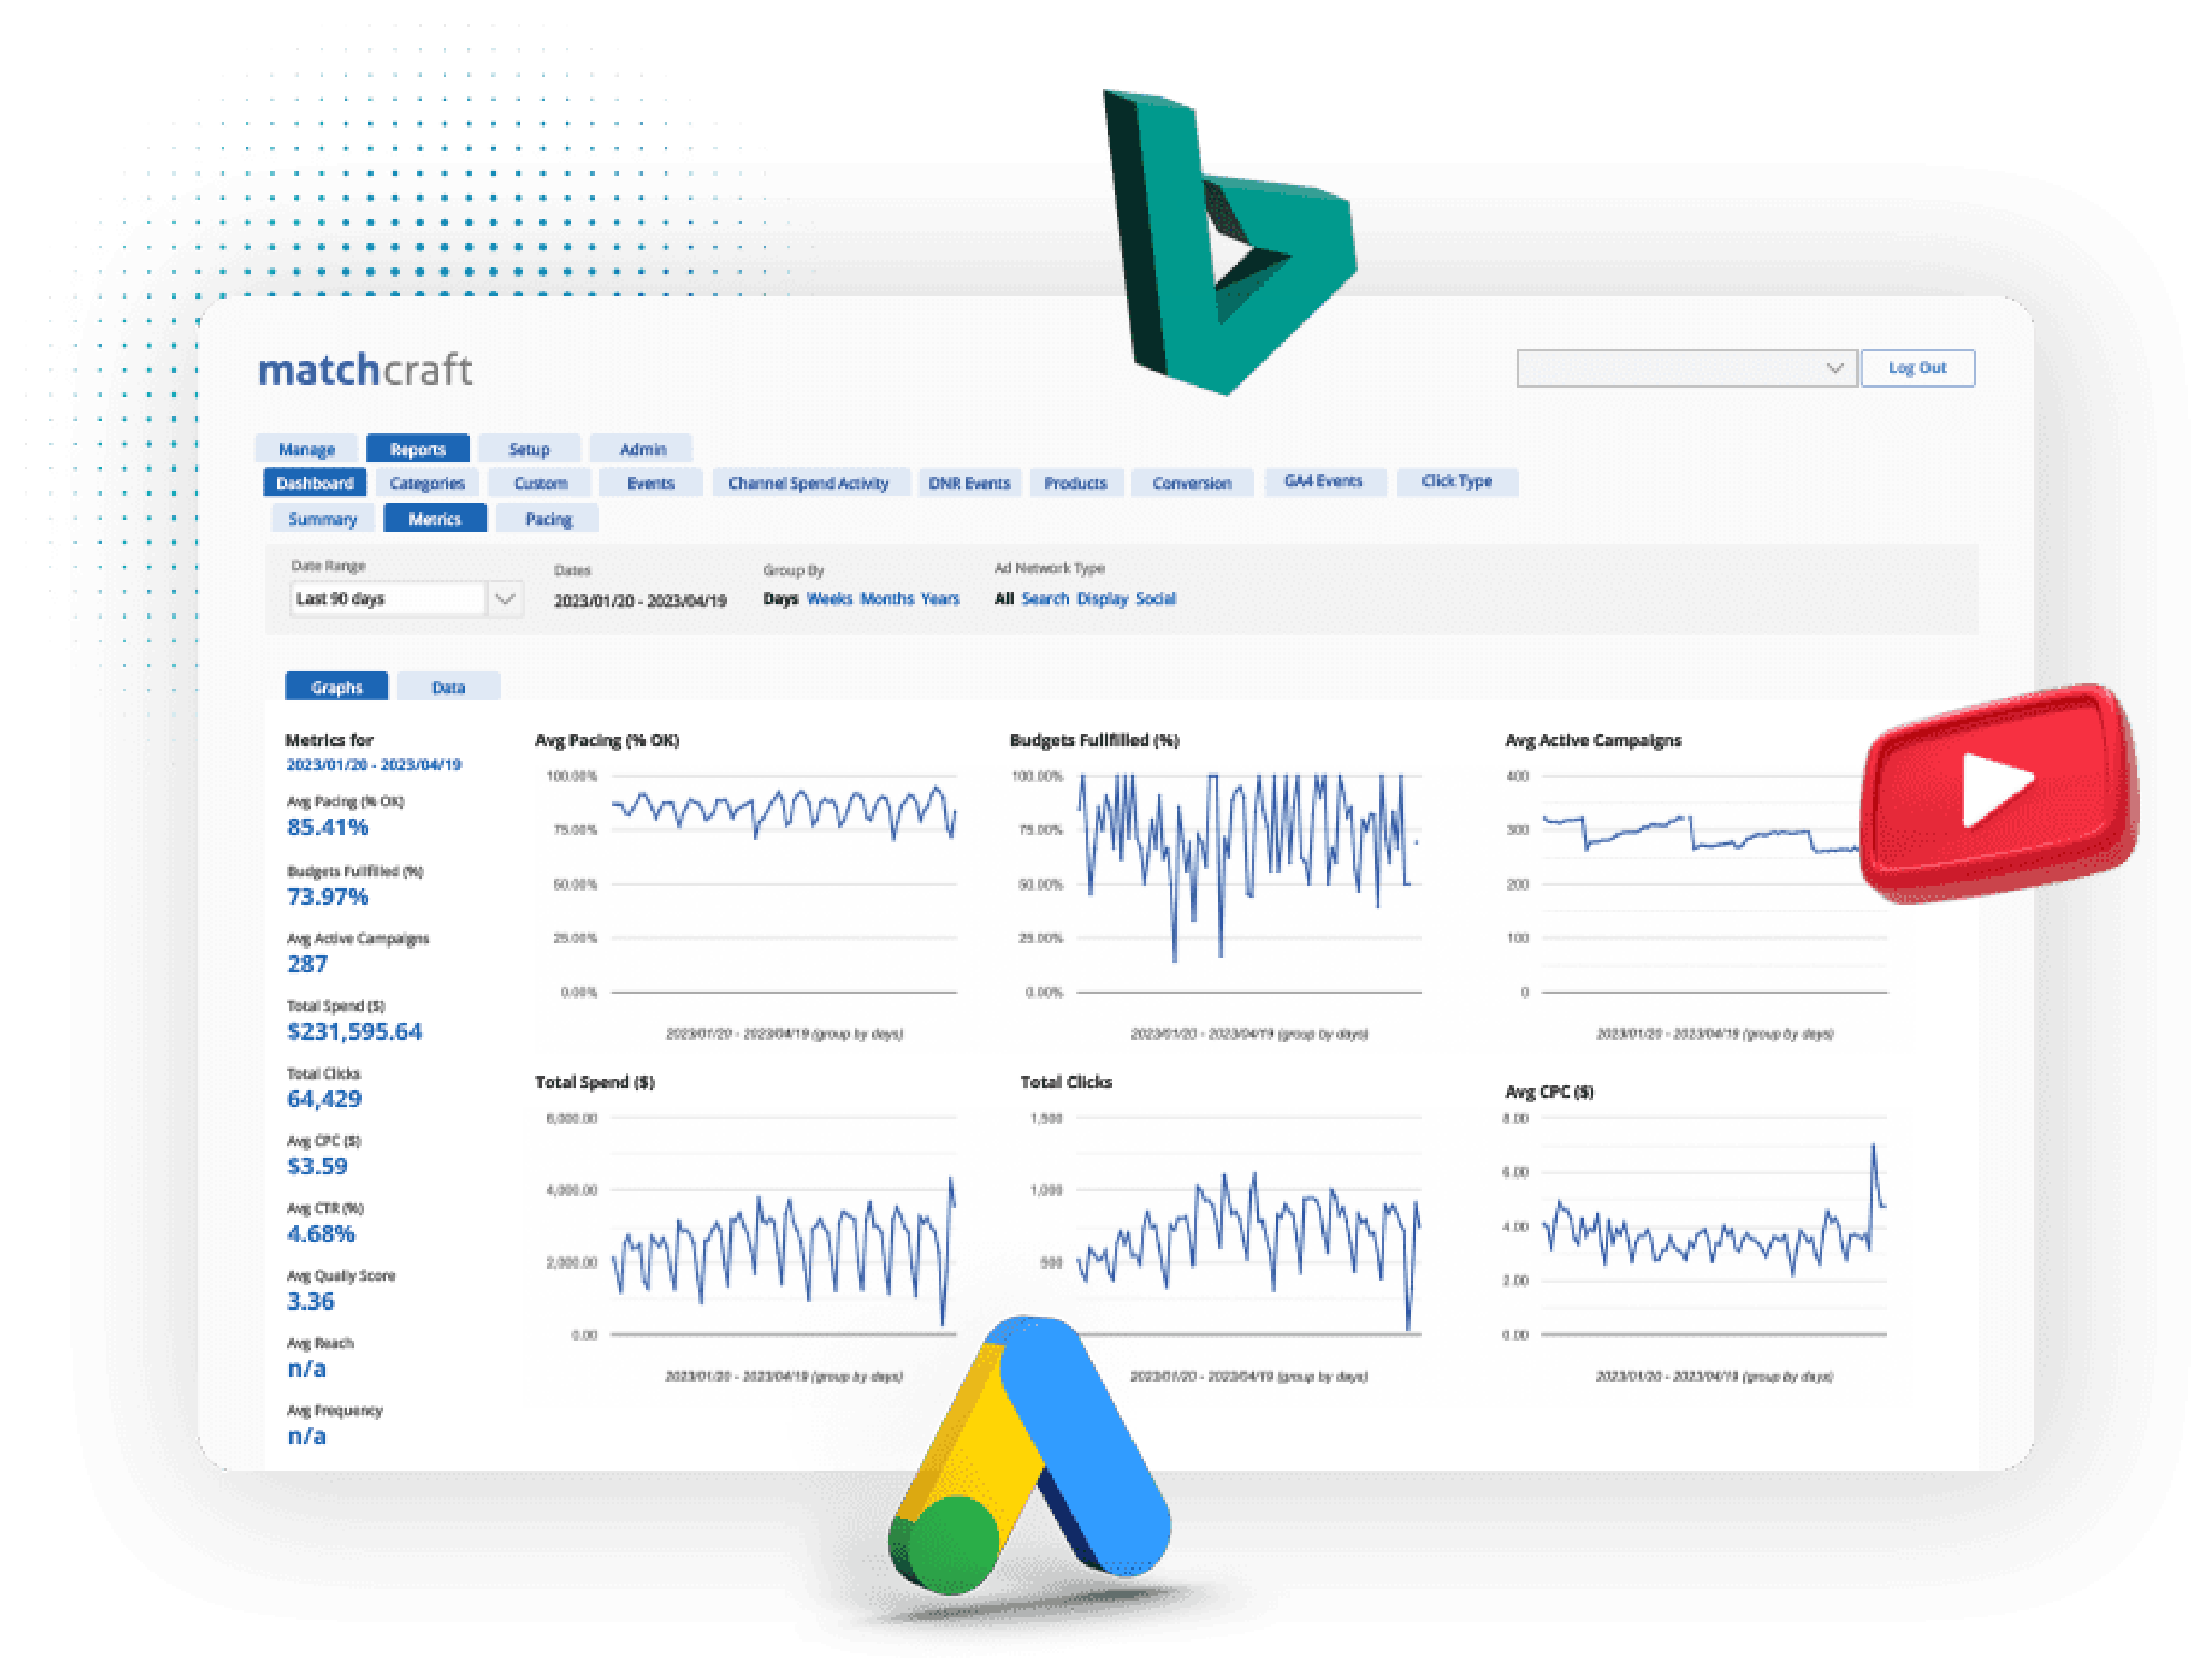Open the Pacing tab
The image size is (2212, 1666).
tap(548, 519)
